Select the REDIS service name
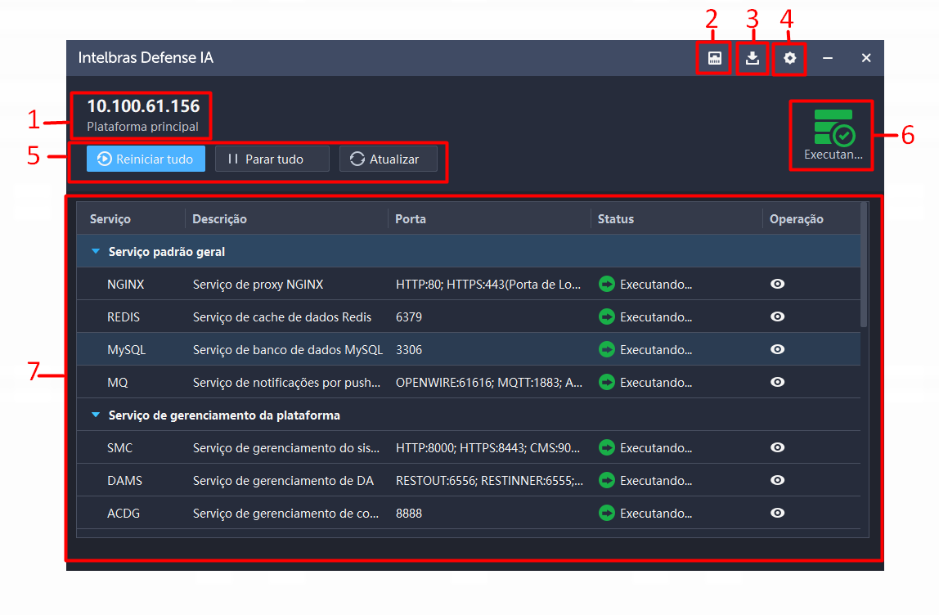Screen dimensions: 939x615 [x=124, y=317]
